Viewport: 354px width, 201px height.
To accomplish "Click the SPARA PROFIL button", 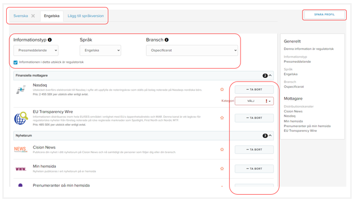I will (324, 15).
